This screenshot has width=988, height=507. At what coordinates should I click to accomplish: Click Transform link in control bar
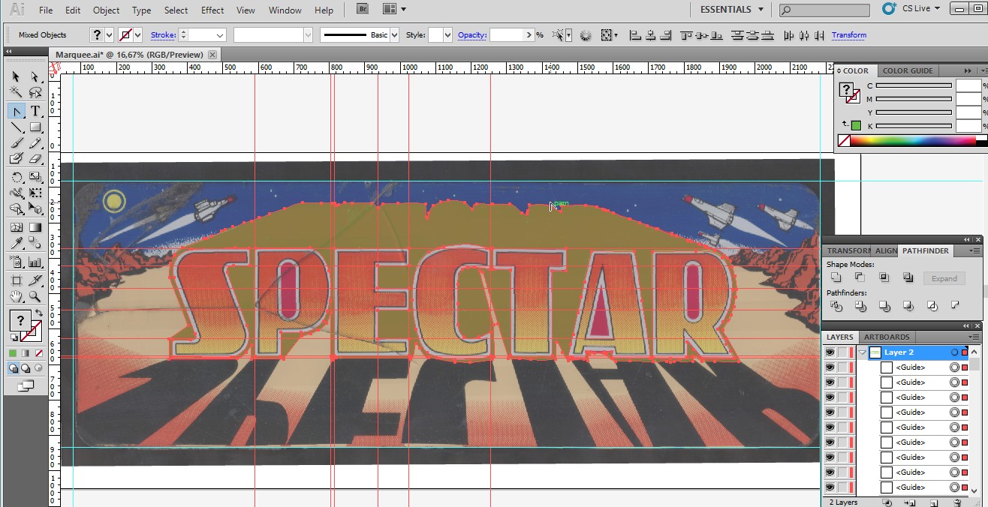click(849, 35)
